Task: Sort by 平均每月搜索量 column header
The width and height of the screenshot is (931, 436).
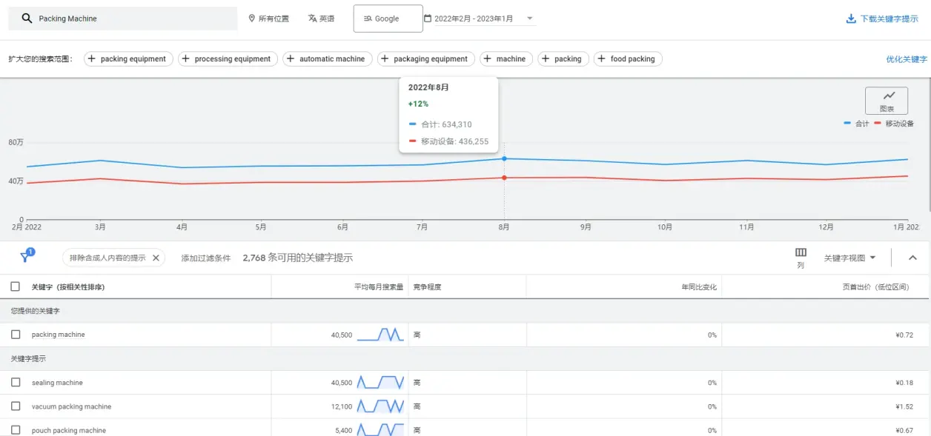Action: click(x=379, y=286)
